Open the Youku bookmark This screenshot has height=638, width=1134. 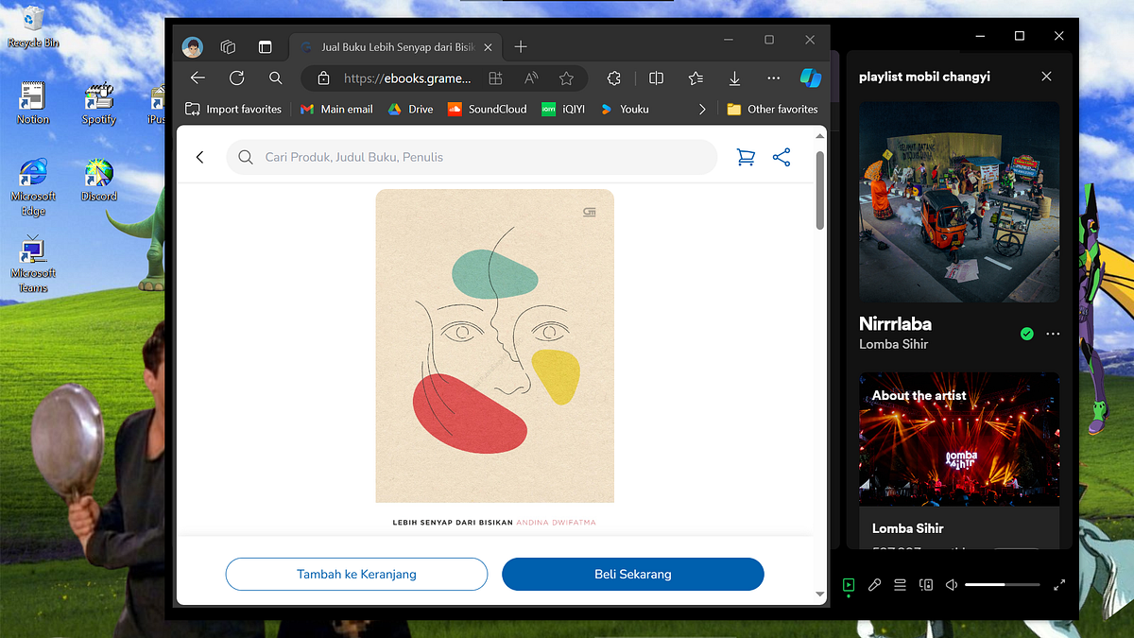(625, 110)
